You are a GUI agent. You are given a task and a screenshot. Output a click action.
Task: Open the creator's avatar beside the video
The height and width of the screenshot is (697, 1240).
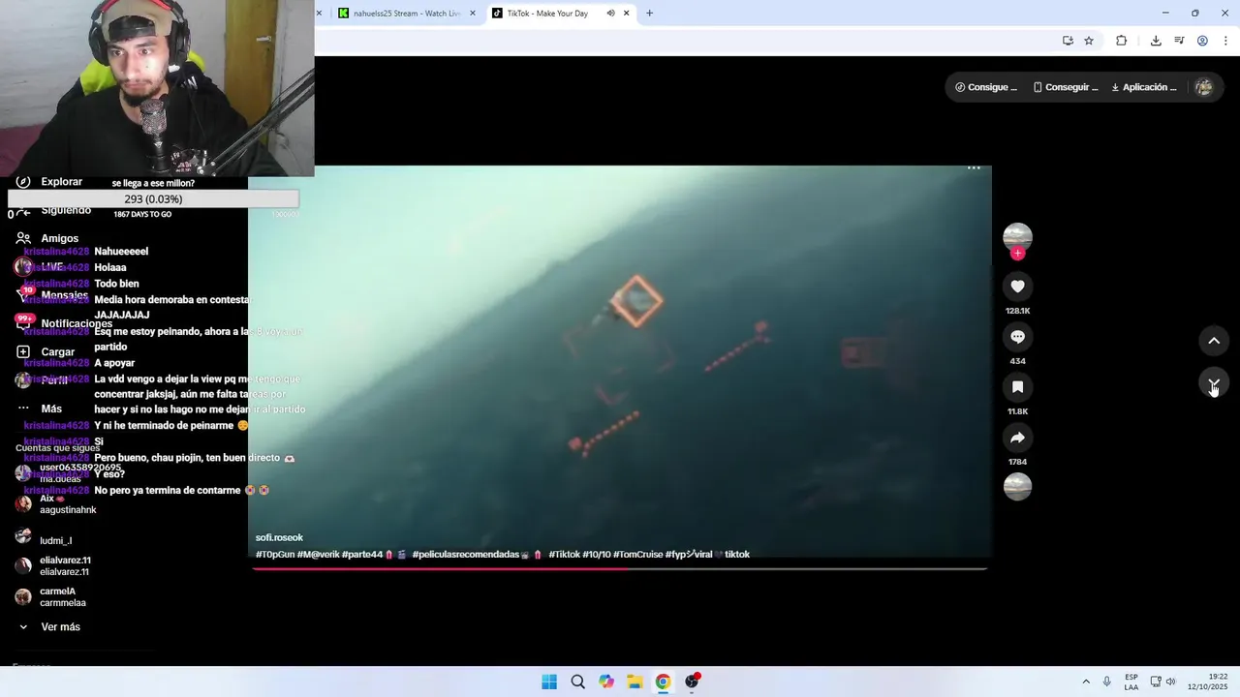pos(1017,236)
